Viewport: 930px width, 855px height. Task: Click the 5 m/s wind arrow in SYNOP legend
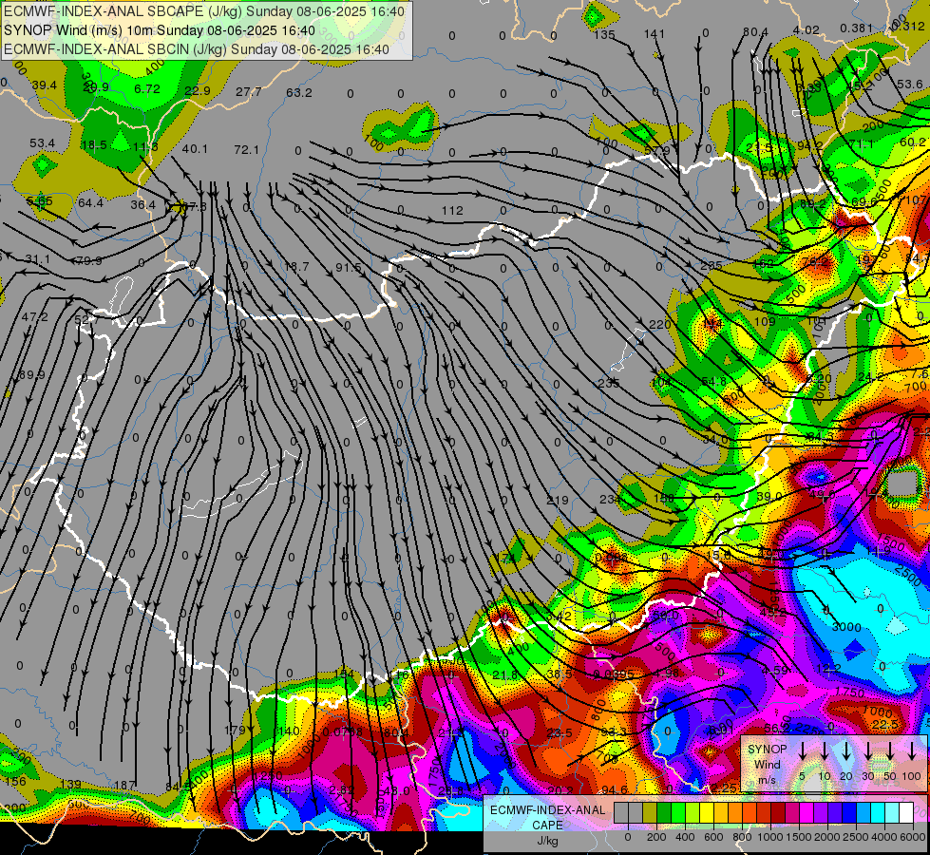pyautogui.click(x=802, y=751)
